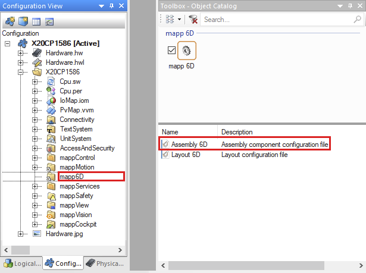Expand the Connectivity node
Screen dimensions: 366x273
pyautogui.click(x=35, y=120)
